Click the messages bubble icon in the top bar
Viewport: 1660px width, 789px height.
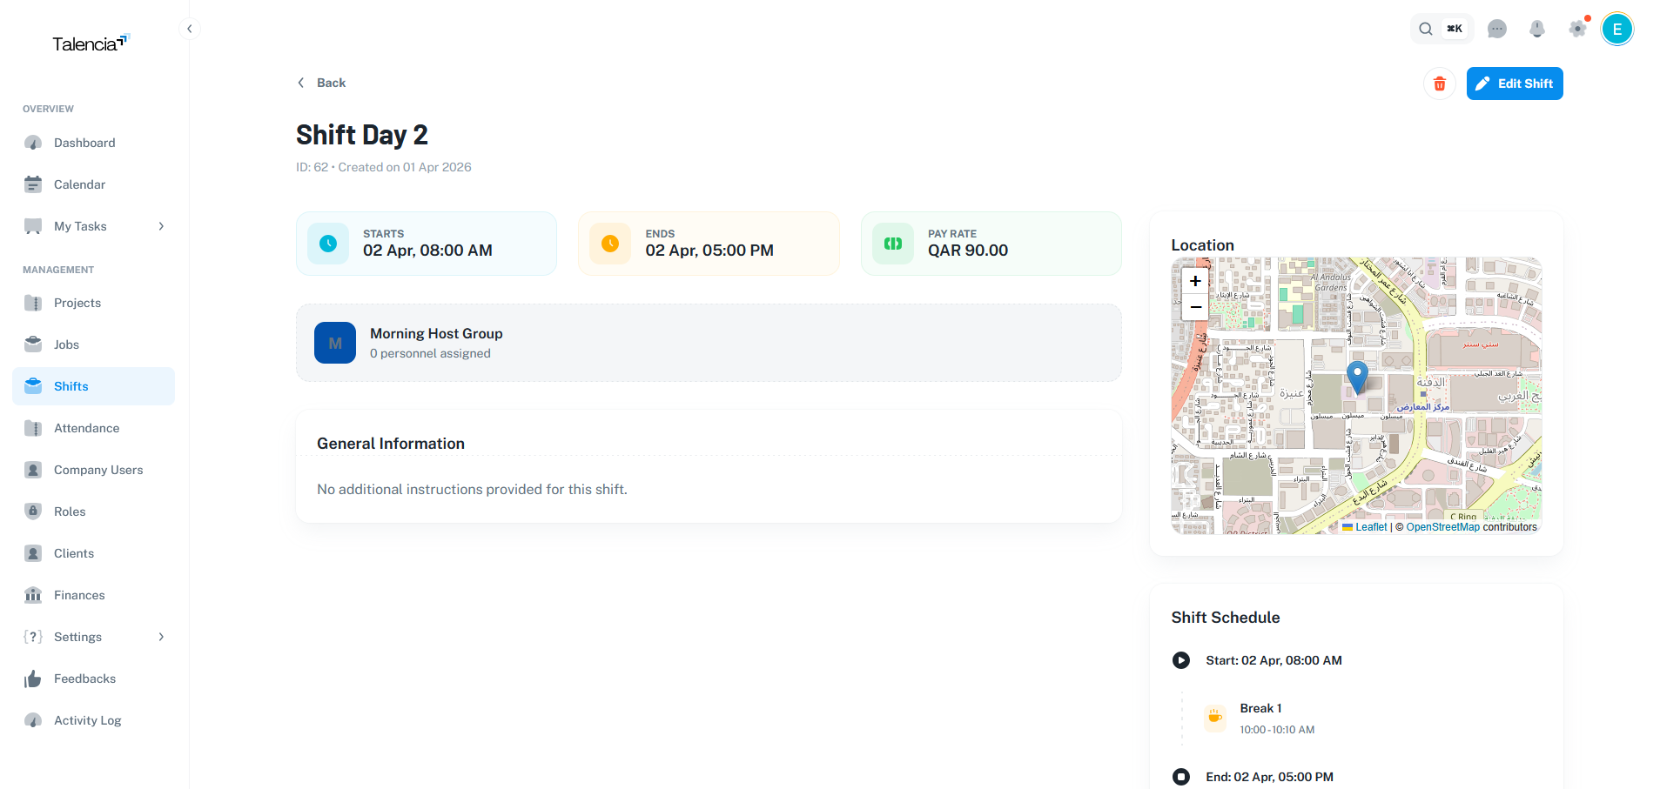(x=1497, y=29)
